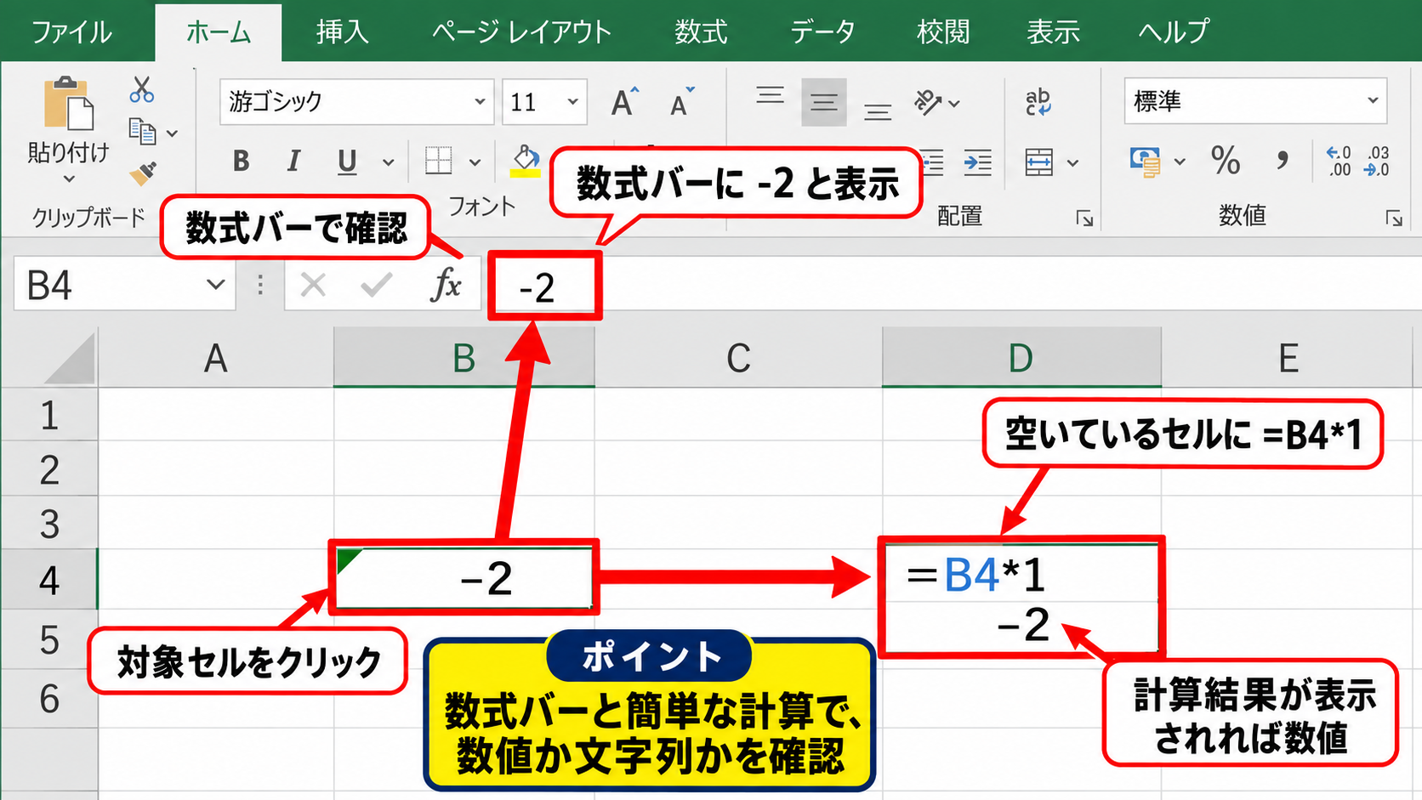Increase decimal places

1339,161
